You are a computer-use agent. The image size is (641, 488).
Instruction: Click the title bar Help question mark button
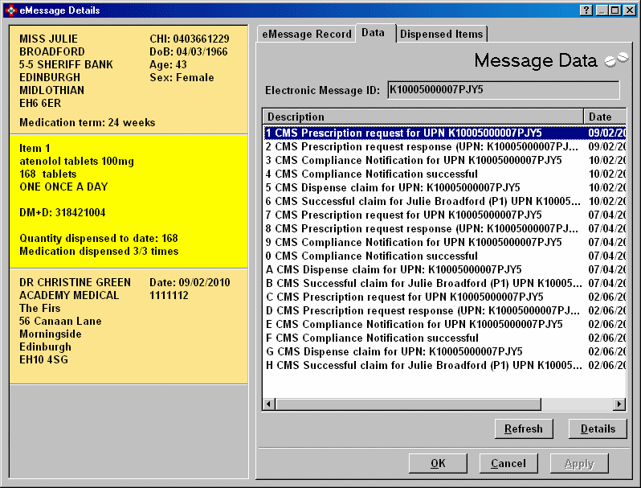[586, 10]
